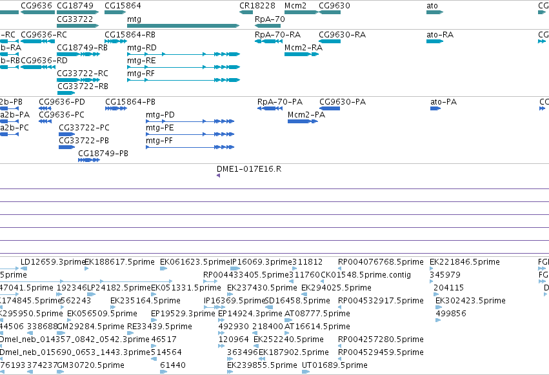This screenshot has height=375, width=549.
Task: Click the ato gene arrow
Action: click(x=435, y=12)
